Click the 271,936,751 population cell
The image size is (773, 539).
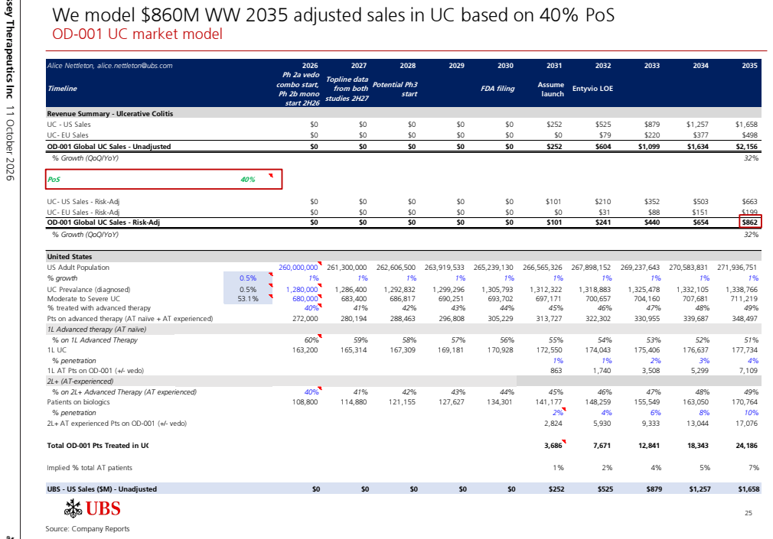737,268
